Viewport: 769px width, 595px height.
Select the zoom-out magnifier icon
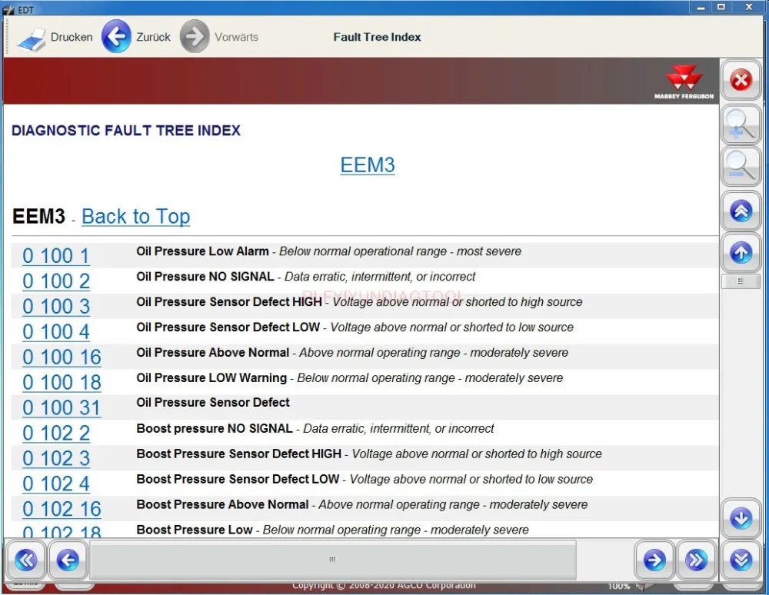[x=741, y=165]
